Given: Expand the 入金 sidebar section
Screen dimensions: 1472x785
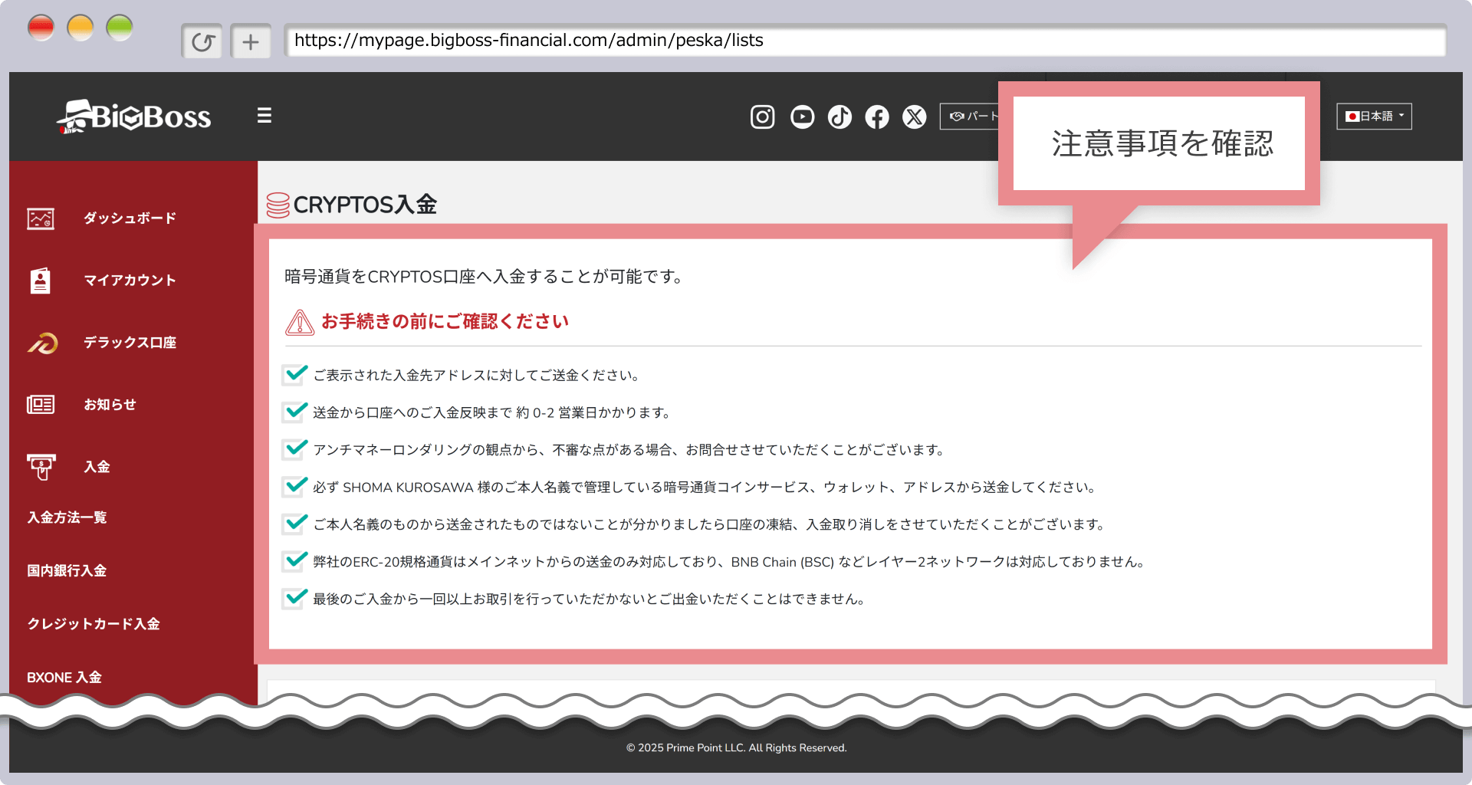Looking at the screenshot, I should (97, 466).
